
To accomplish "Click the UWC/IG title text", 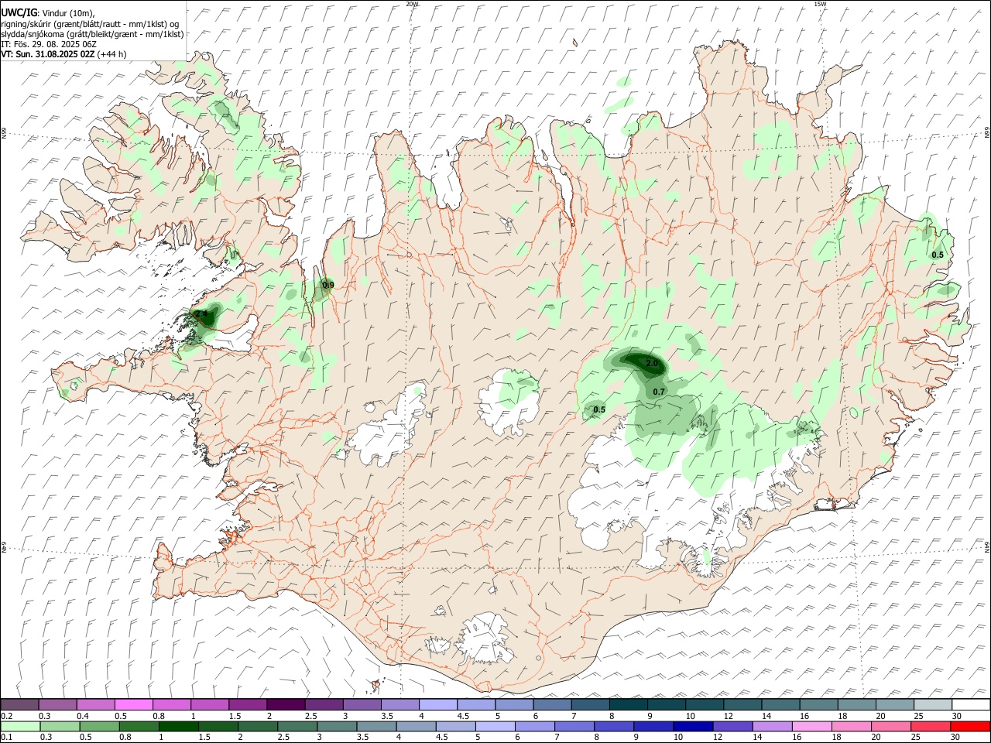I will point(18,12).
